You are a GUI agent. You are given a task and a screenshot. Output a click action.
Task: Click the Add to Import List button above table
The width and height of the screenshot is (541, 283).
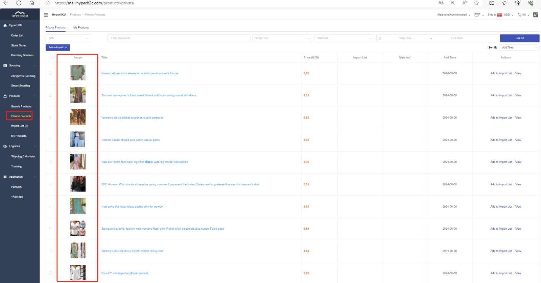pyautogui.click(x=58, y=48)
